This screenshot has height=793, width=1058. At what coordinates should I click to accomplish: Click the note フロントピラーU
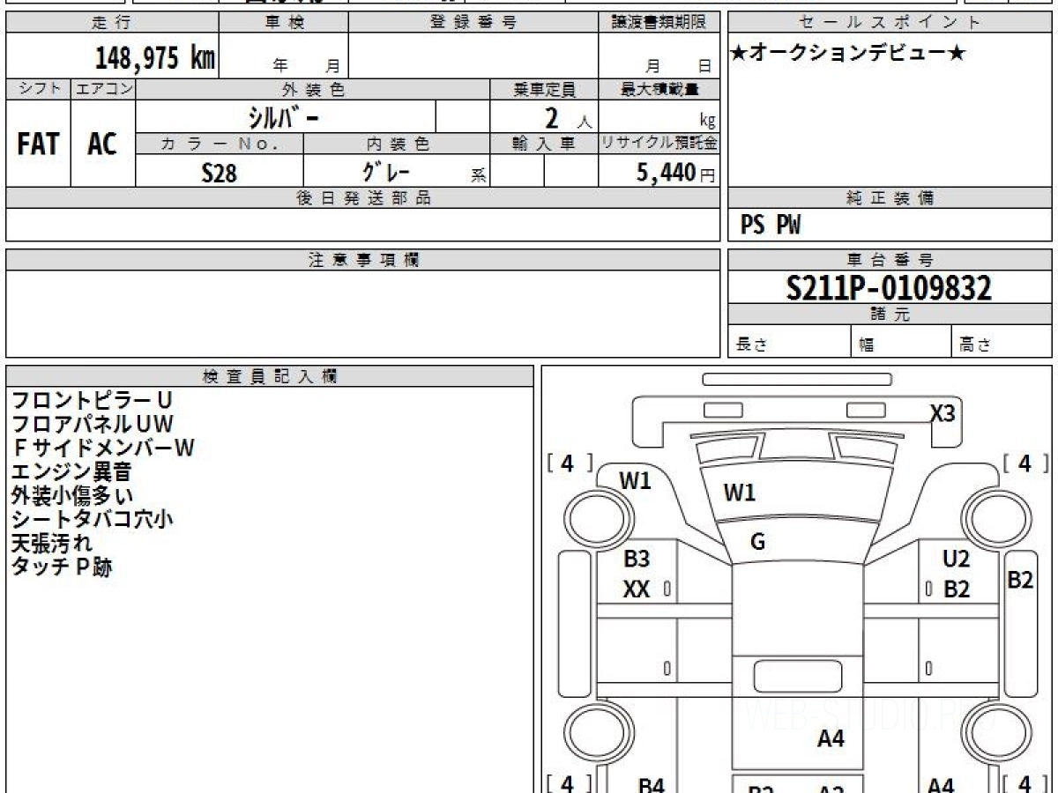click(x=92, y=401)
